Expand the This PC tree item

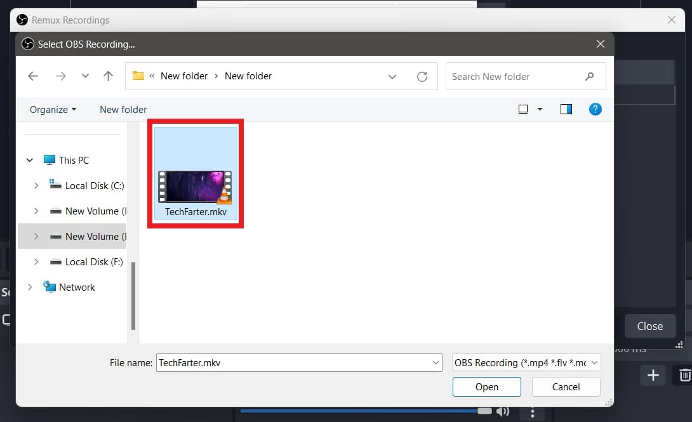tap(29, 160)
